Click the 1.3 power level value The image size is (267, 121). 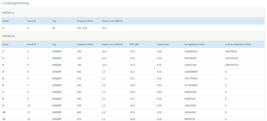tap(103, 72)
